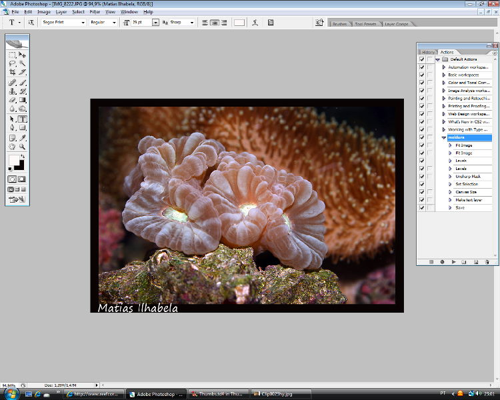Screen dimensions: 500x400
Task: Expand the Set Selection step details
Action: (451, 184)
